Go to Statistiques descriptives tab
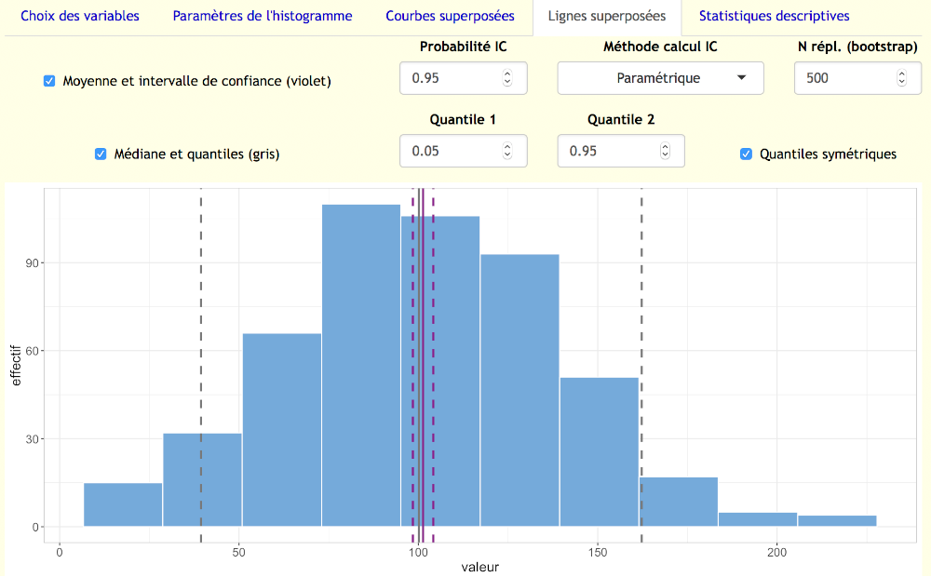Image resolution: width=931 pixels, height=577 pixels. click(774, 16)
